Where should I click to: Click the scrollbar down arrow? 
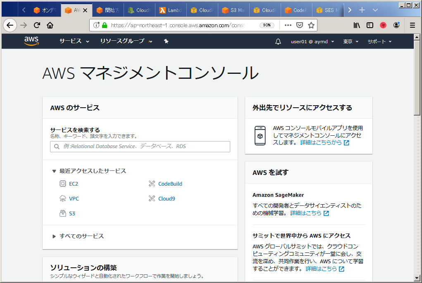(417, 278)
